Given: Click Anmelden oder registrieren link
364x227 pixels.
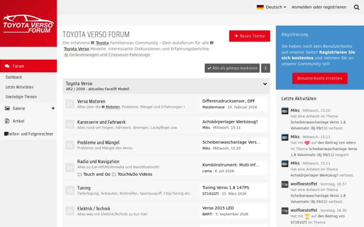Looking at the screenshot, I should (319, 7).
